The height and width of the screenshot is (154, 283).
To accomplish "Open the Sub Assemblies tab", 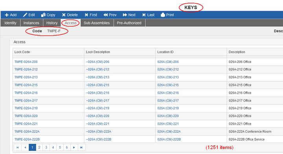I will [x=97, y=23].
